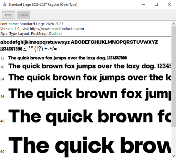Click the 18-point quick brown fox sample
This screenshot has height=158, width=176.
(90, 66)
